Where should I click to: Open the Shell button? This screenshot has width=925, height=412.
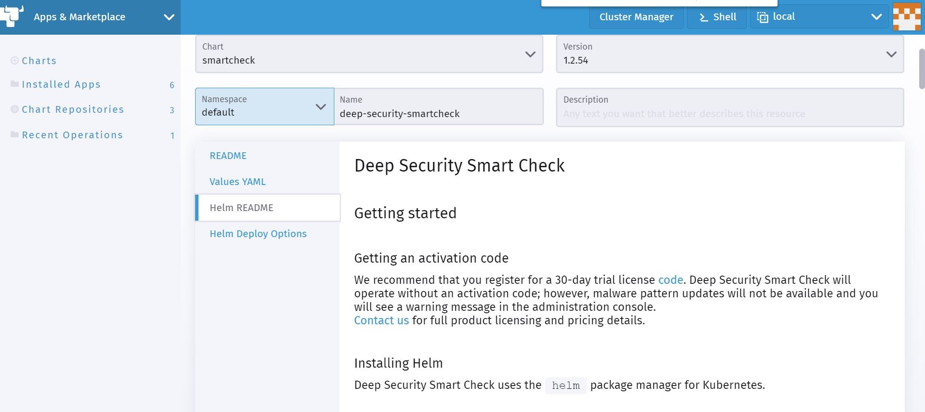(717, 17)
